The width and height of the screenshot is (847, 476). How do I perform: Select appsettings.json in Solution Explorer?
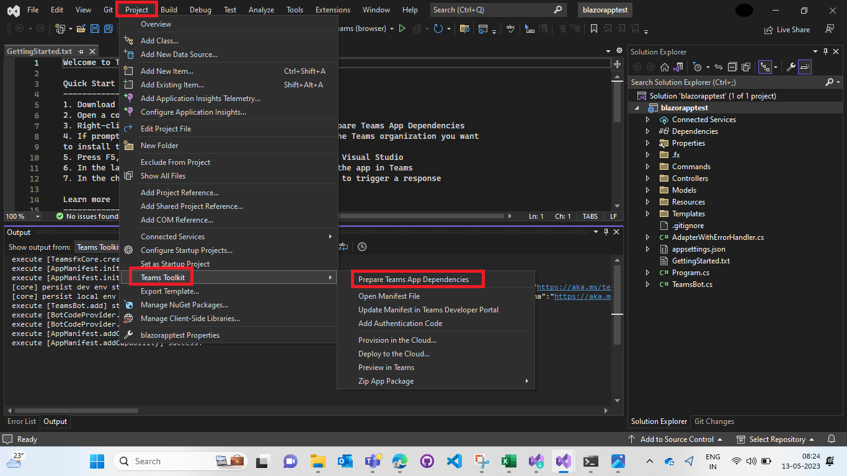click(x=698, y=249)
